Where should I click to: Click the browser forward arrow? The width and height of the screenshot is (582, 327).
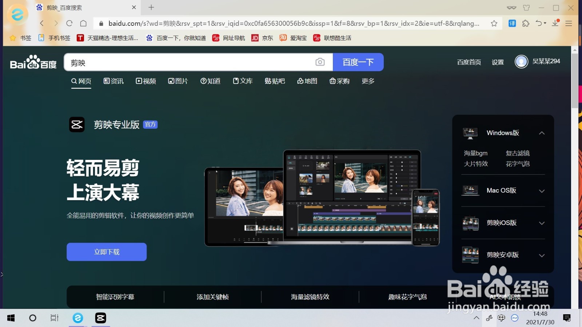[56, 23]
